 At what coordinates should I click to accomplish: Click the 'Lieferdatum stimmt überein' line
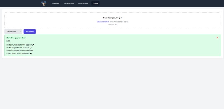[x=19, y=53]
